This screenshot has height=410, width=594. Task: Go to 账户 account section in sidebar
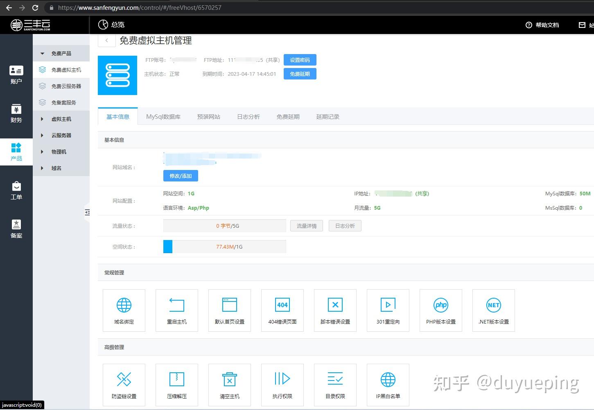(16, 75)
